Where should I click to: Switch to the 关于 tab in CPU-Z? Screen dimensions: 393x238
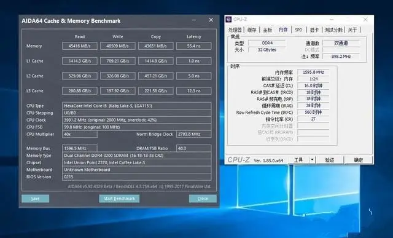click(x=352, y=30)
